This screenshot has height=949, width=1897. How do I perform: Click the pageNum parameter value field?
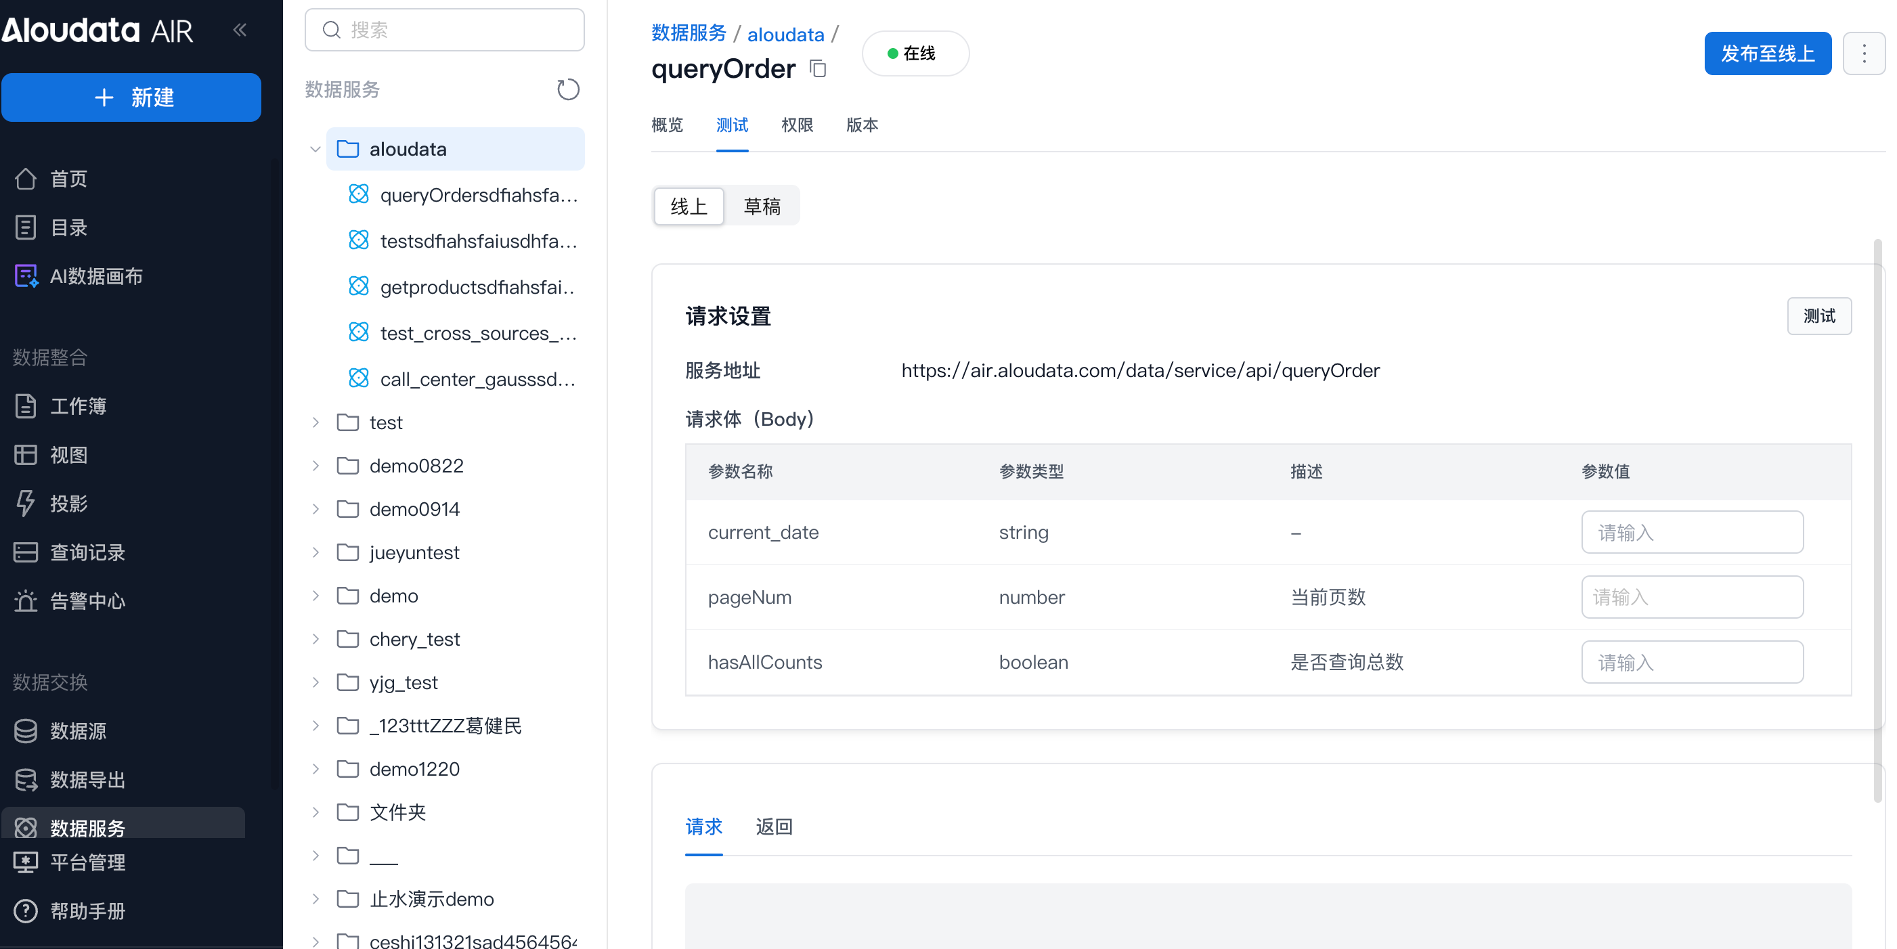[1692, 597]
